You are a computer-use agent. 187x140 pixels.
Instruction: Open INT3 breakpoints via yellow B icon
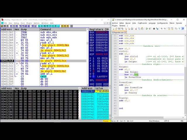click(x=62, y=26)
